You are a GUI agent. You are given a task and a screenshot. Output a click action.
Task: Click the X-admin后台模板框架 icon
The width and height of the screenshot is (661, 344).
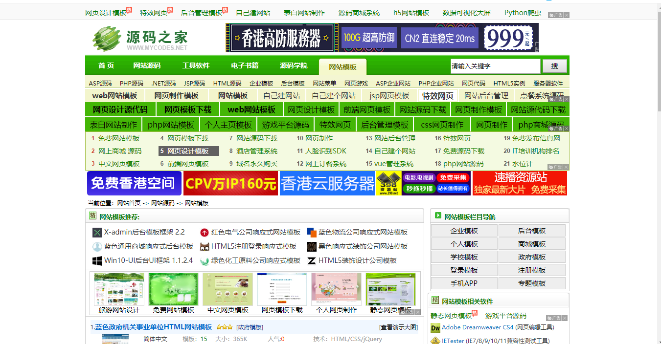point(97,233)
